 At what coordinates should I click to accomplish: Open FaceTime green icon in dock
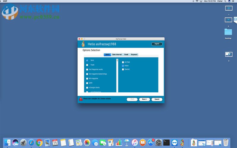[x=103, y=143]
